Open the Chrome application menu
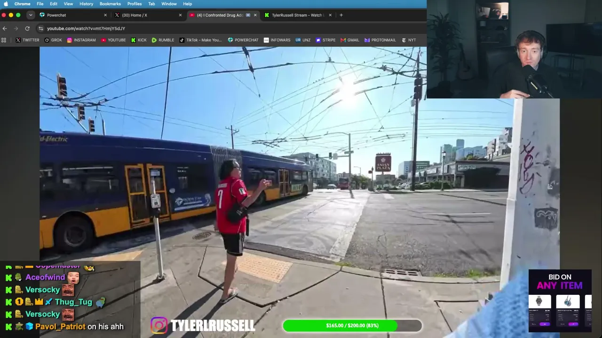The image size is (602, 338). 22,4
